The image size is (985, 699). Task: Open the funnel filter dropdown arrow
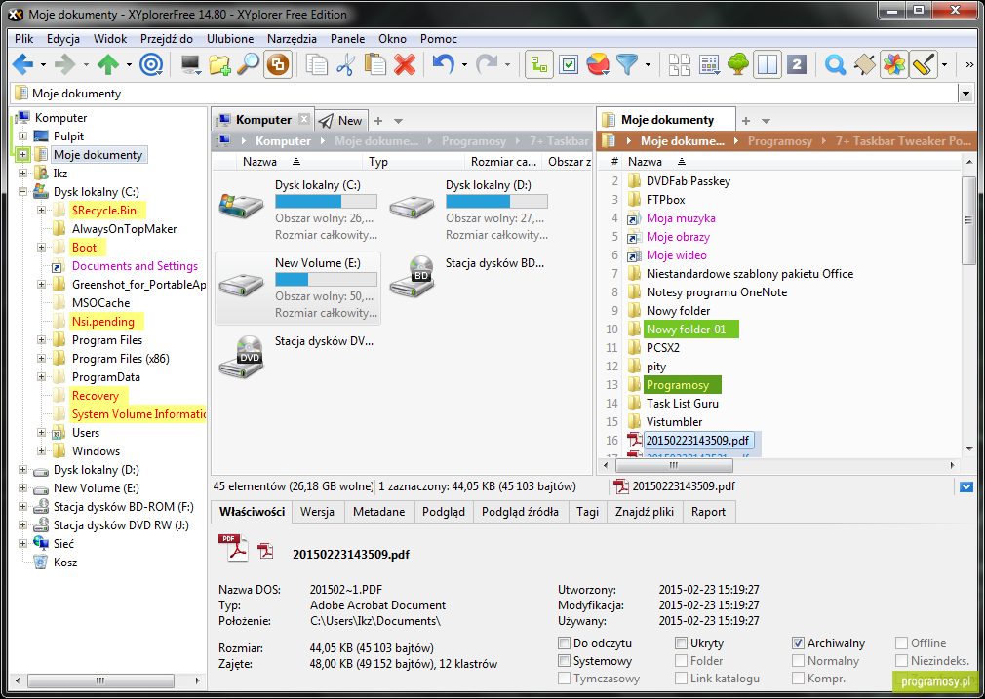[648, 64]
